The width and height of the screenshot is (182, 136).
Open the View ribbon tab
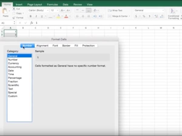pyautogui.click(x=89, y=5)
